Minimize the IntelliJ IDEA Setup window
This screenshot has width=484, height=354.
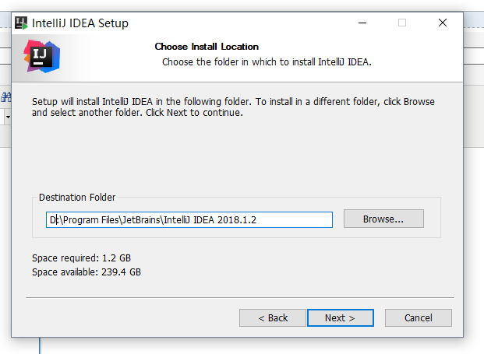[x=362, y=23]
